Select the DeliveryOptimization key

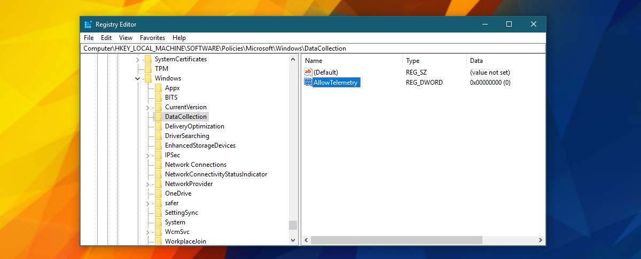coord(194,126)
